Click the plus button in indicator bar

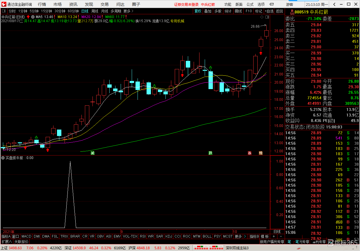tap(273, 236)
